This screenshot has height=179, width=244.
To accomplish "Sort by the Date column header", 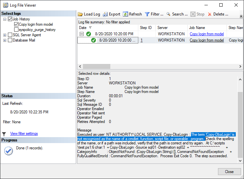I will click(x=108, y=28).
